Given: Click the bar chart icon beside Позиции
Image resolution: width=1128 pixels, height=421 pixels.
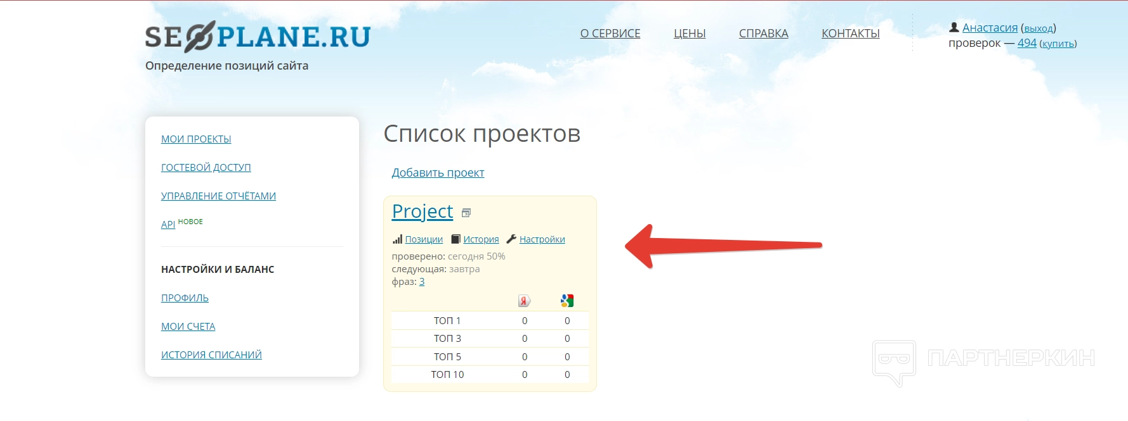Looking at the screenshot, I should coord(397,239).
